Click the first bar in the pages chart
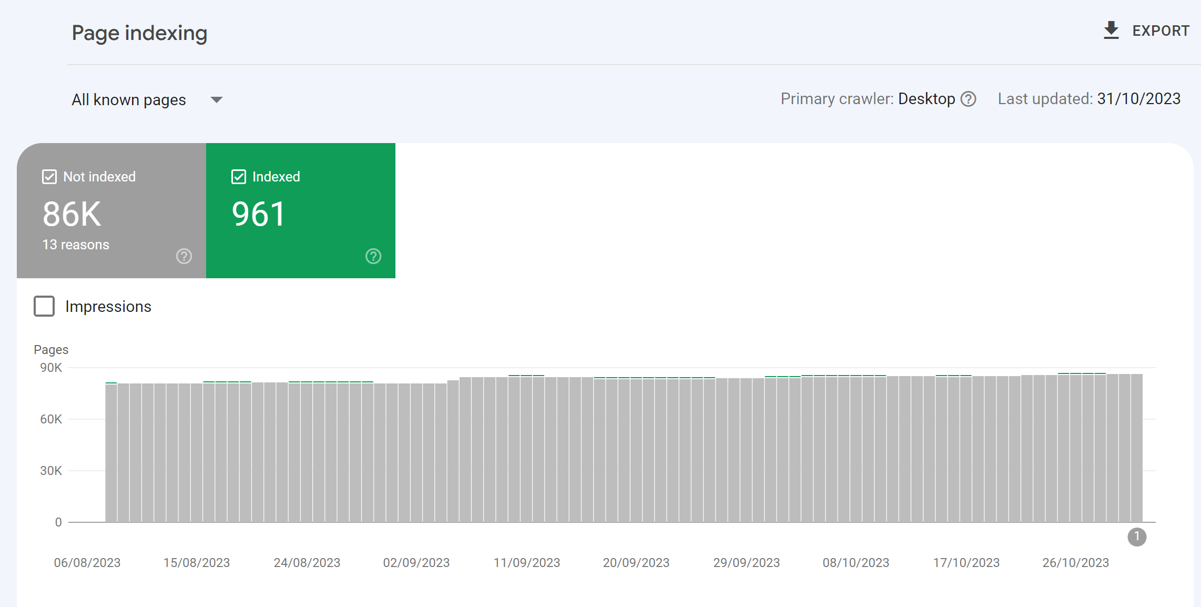Viewport: 1201px width, 607px height. (111, 452)
